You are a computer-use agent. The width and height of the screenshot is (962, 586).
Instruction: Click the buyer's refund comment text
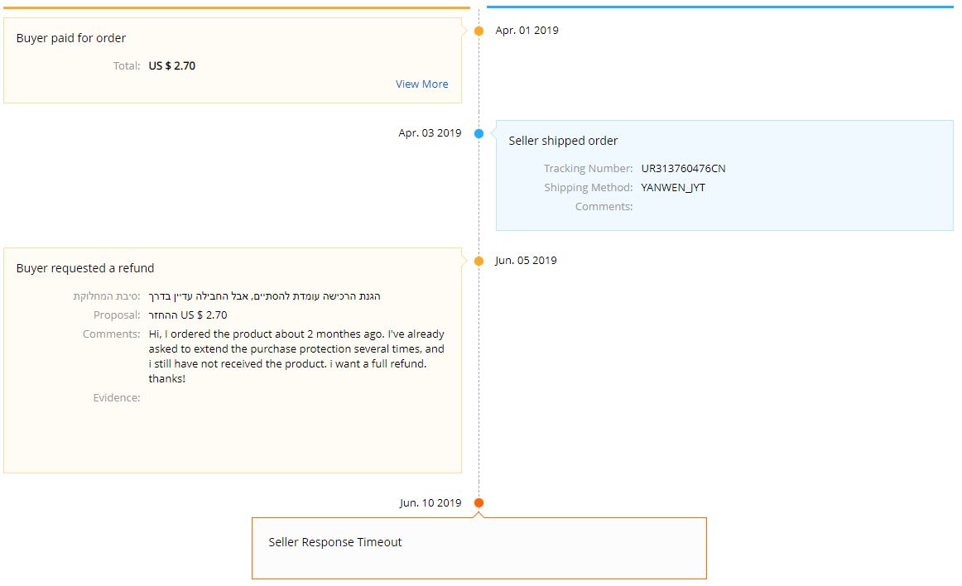coord(296,357)
